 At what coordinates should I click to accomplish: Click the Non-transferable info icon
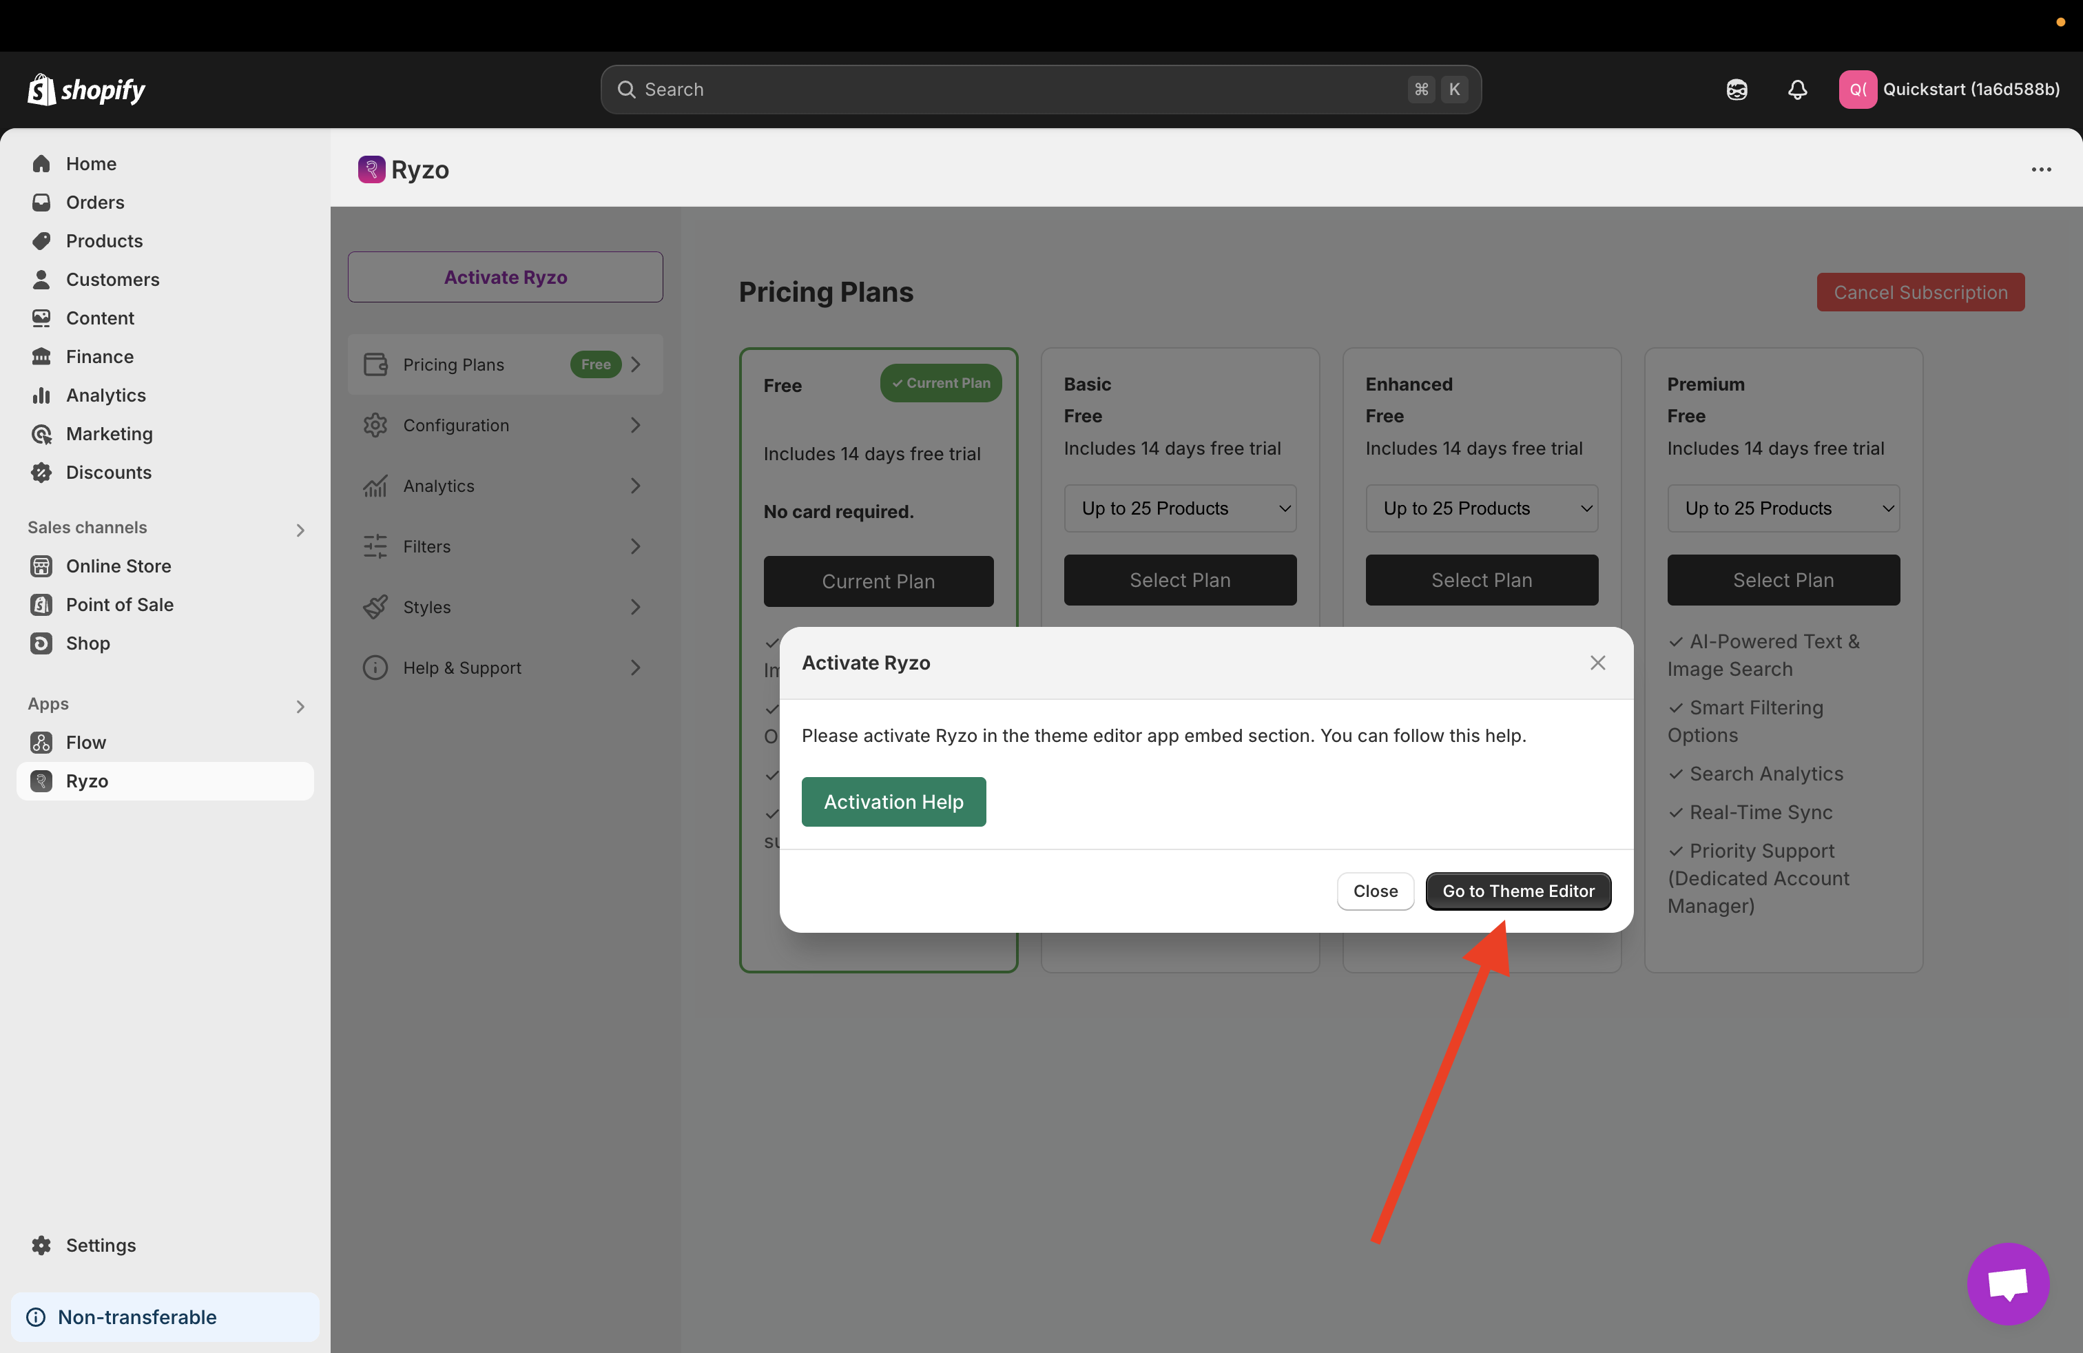36,1316
